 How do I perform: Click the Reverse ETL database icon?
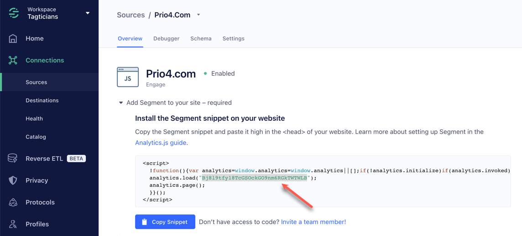pos(13,159)
